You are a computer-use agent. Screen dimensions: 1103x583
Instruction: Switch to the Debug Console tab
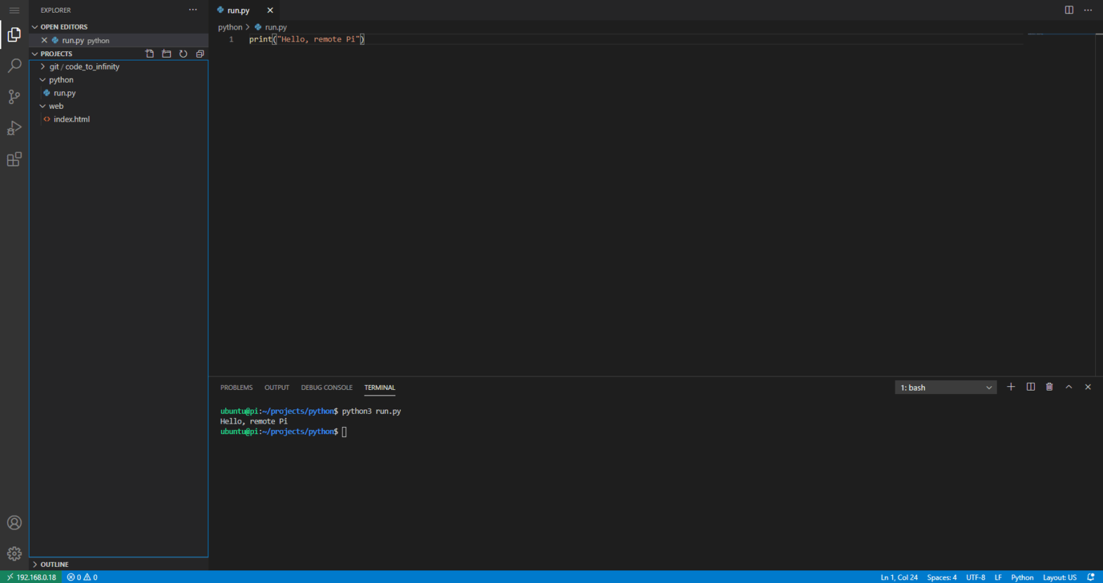(x=326, y=388)
